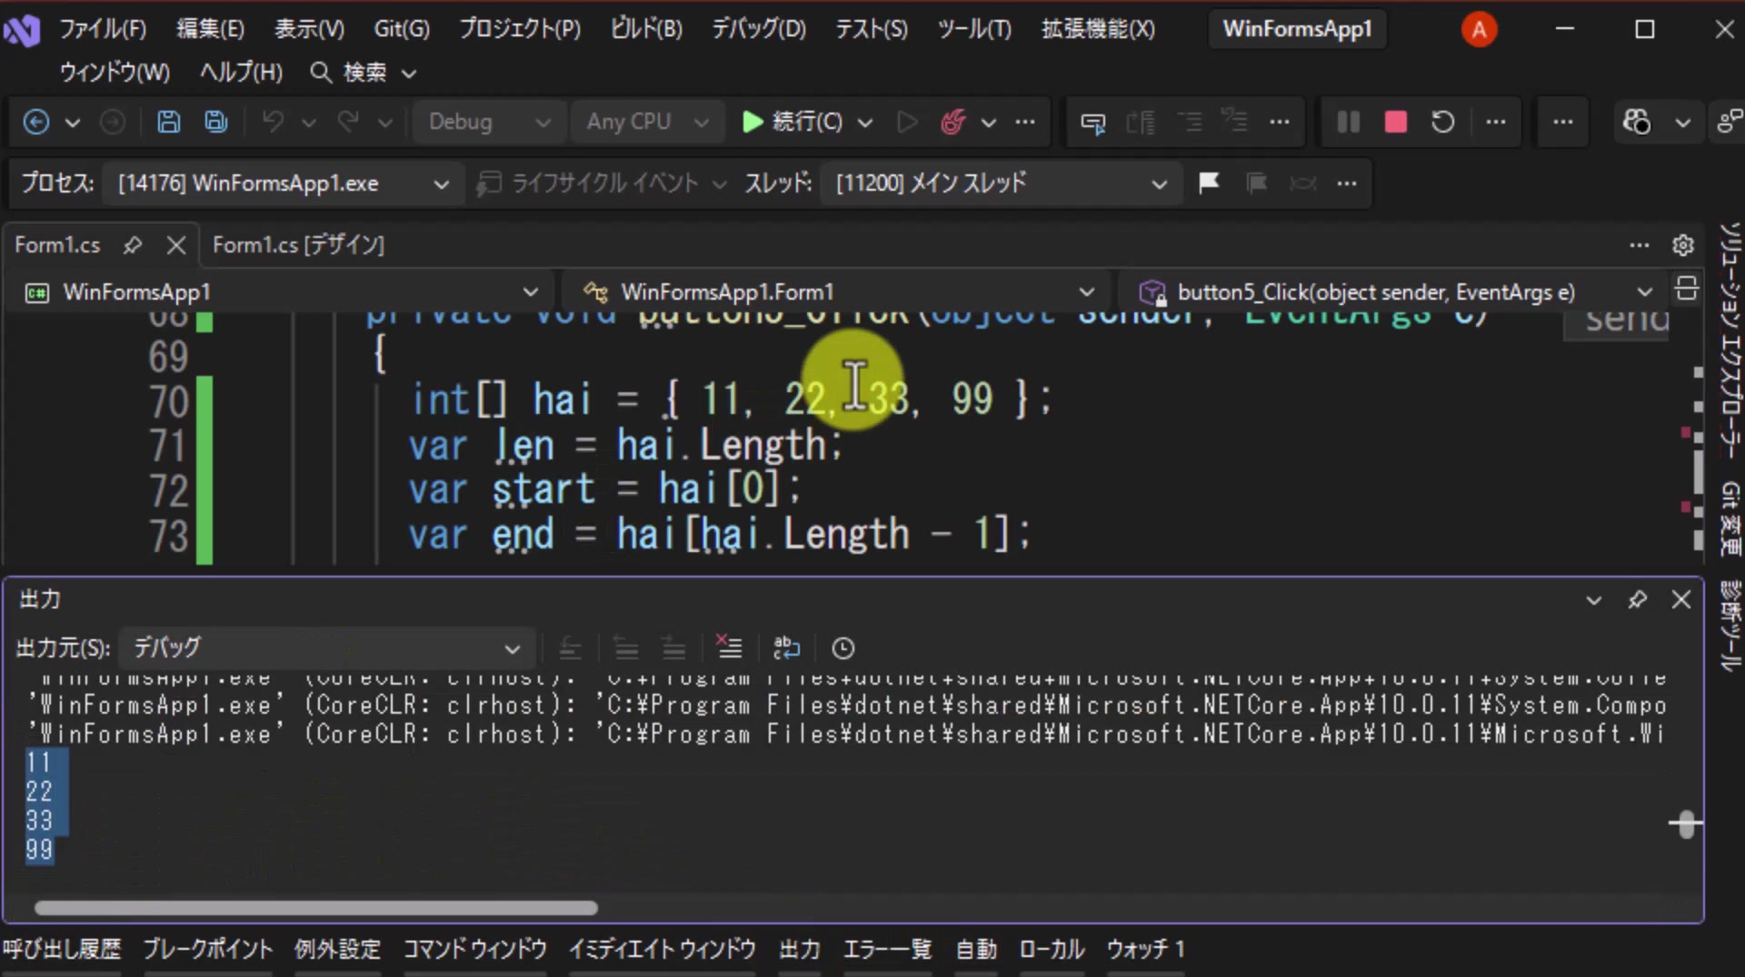
Task: Clear all output text
Action: coord(729,647)
